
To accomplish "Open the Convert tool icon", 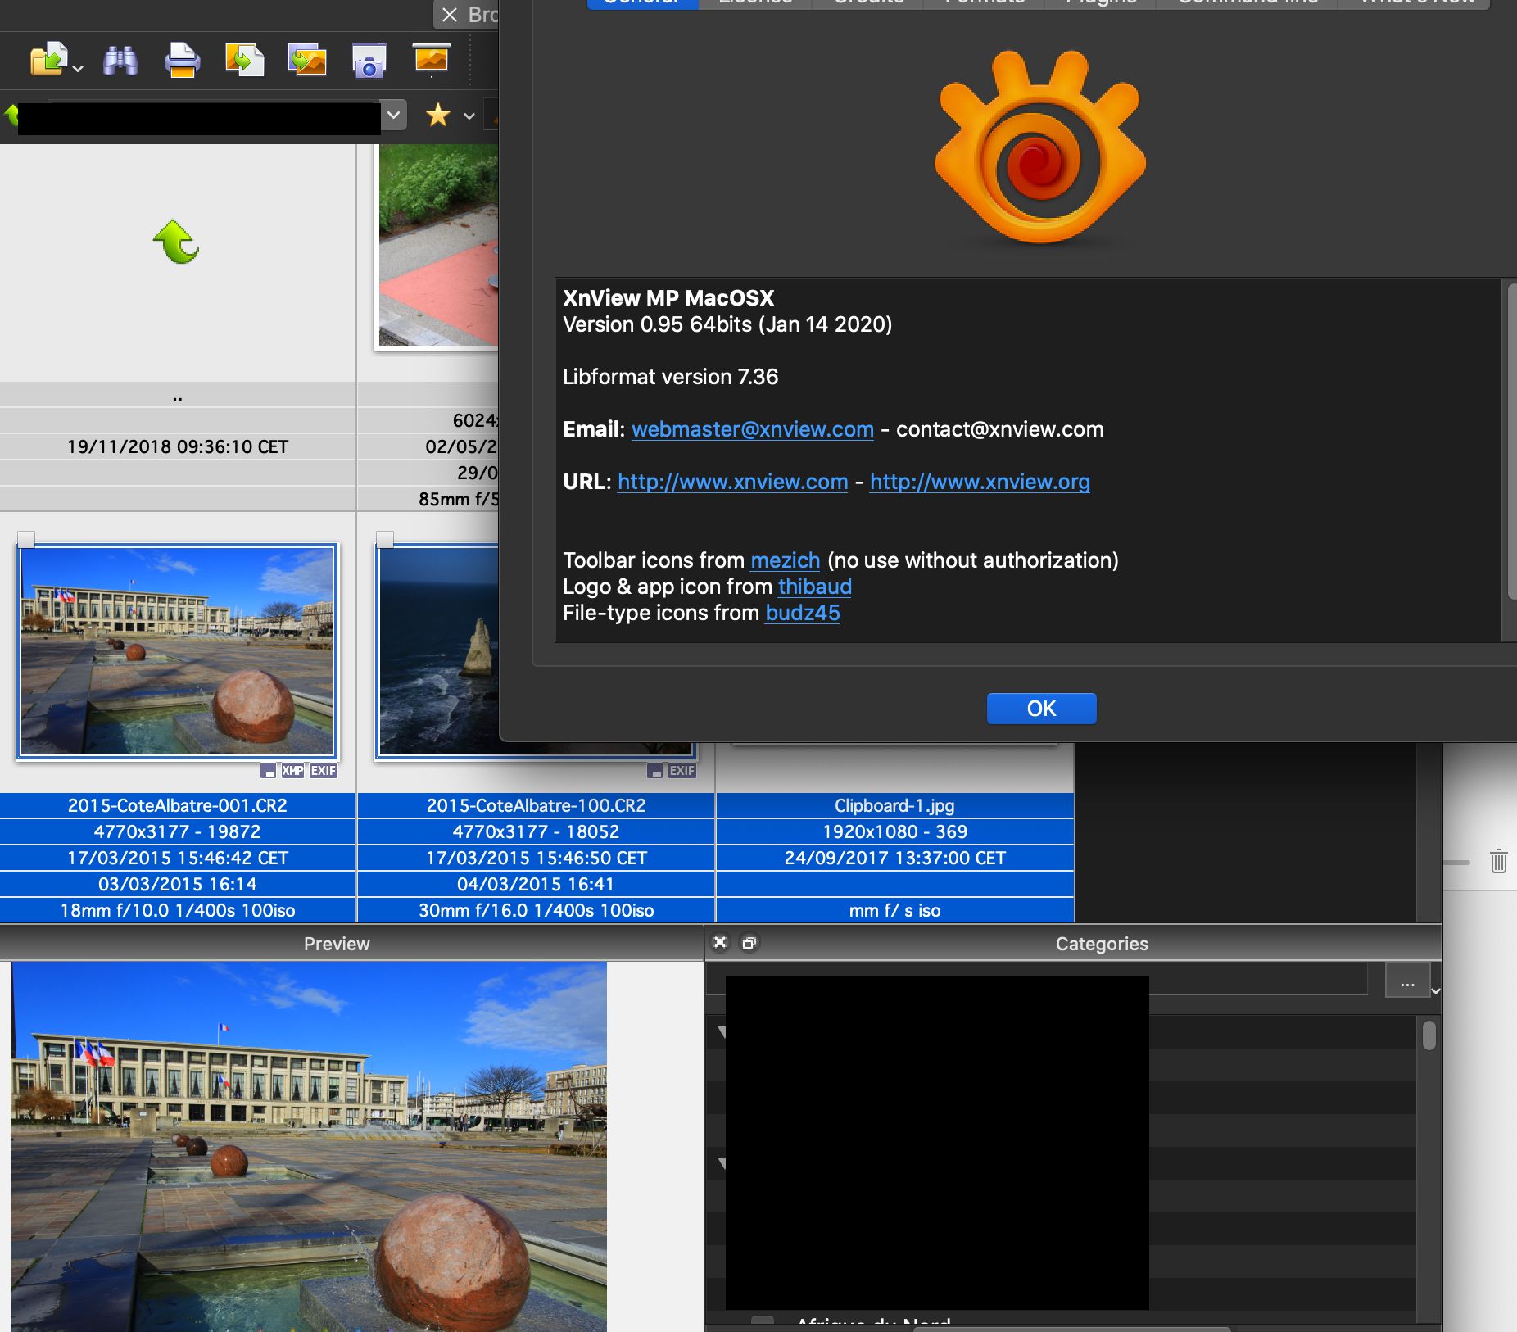I will tap(244, 61).
